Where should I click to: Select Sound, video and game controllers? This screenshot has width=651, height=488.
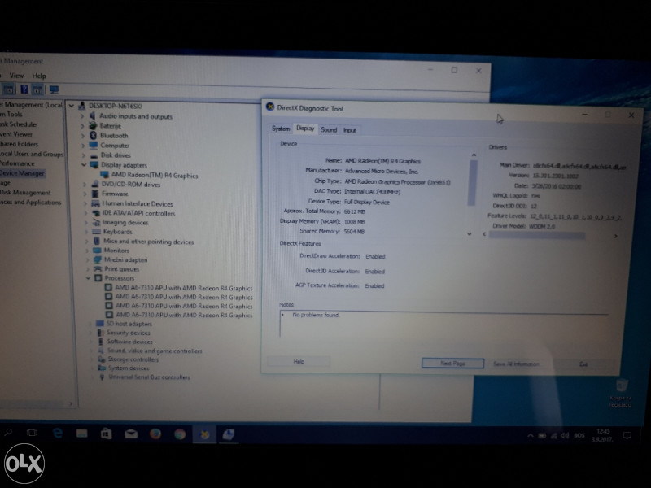click(x=155, y=351)
